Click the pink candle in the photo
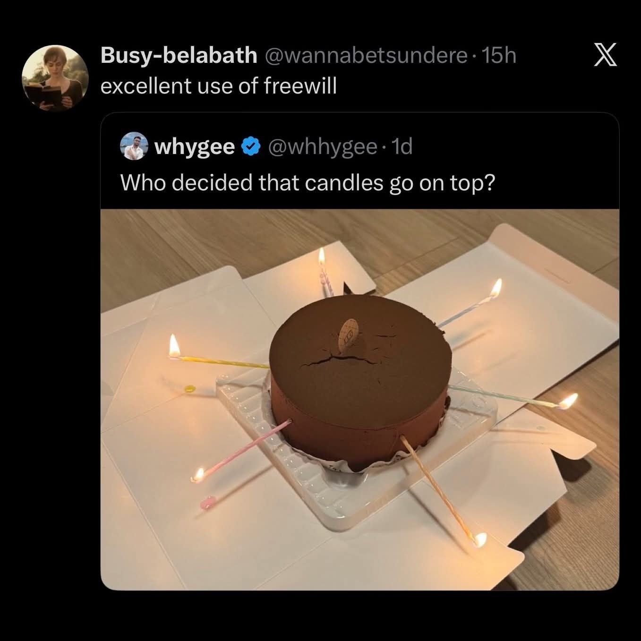 pos(246,449)
